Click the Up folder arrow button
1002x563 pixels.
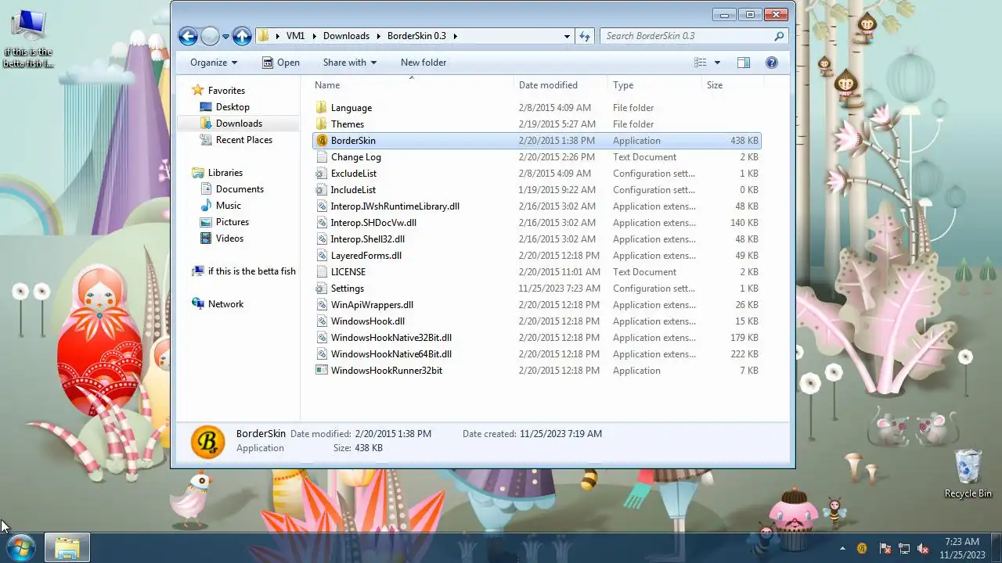click(242, 36)
